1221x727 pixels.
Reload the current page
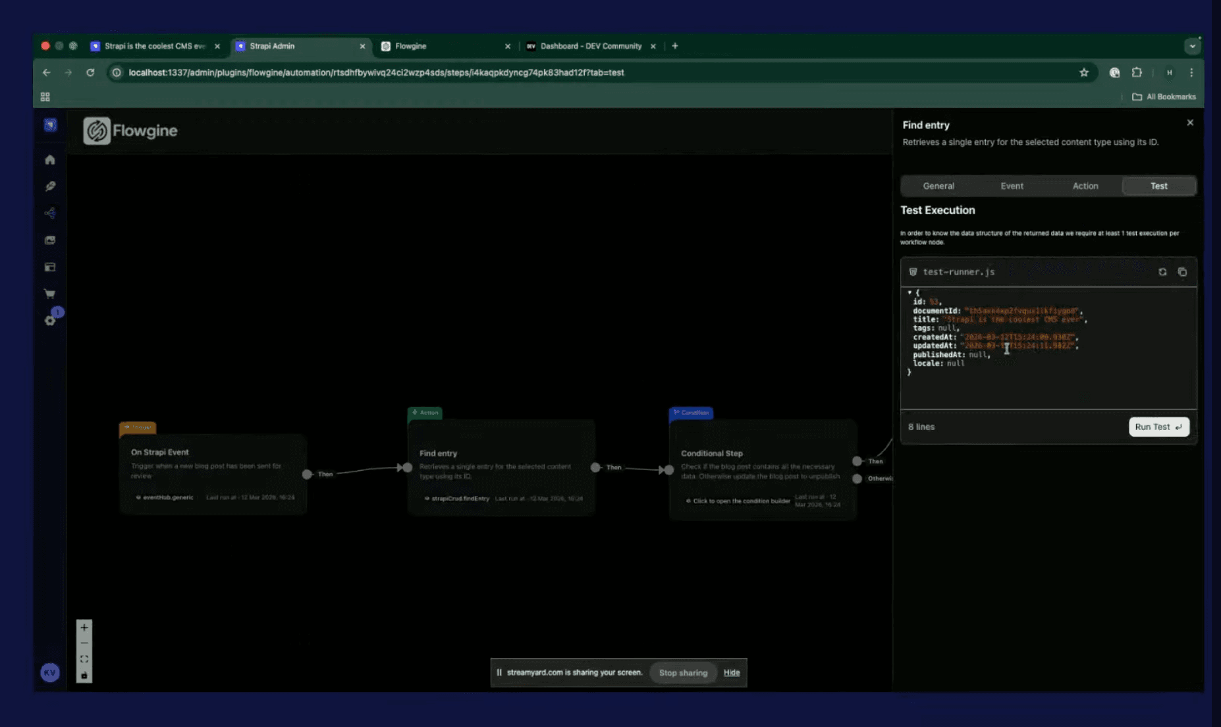click(90, 72)
